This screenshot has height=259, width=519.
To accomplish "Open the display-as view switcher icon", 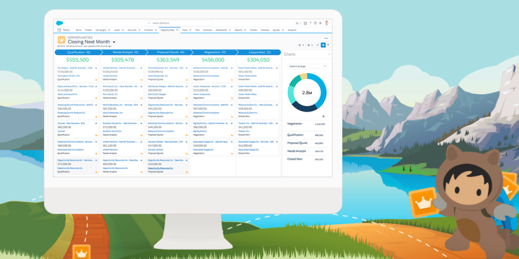I will [x=309, y=45].
